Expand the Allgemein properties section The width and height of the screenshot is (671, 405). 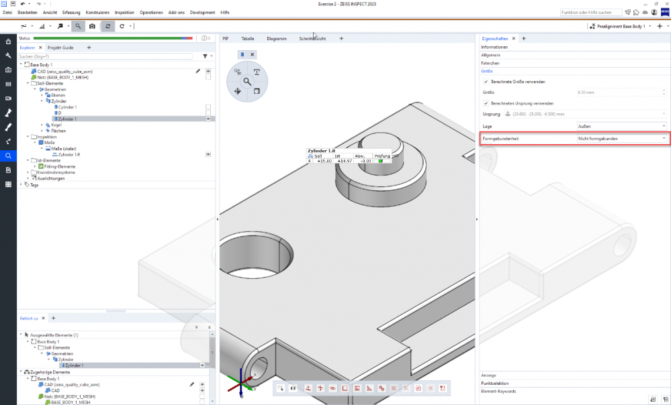click(490, 55)
